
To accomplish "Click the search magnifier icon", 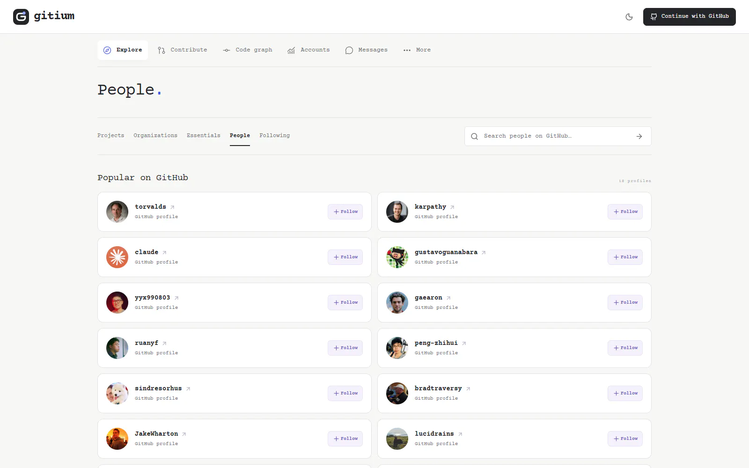I will coord(475,137).
